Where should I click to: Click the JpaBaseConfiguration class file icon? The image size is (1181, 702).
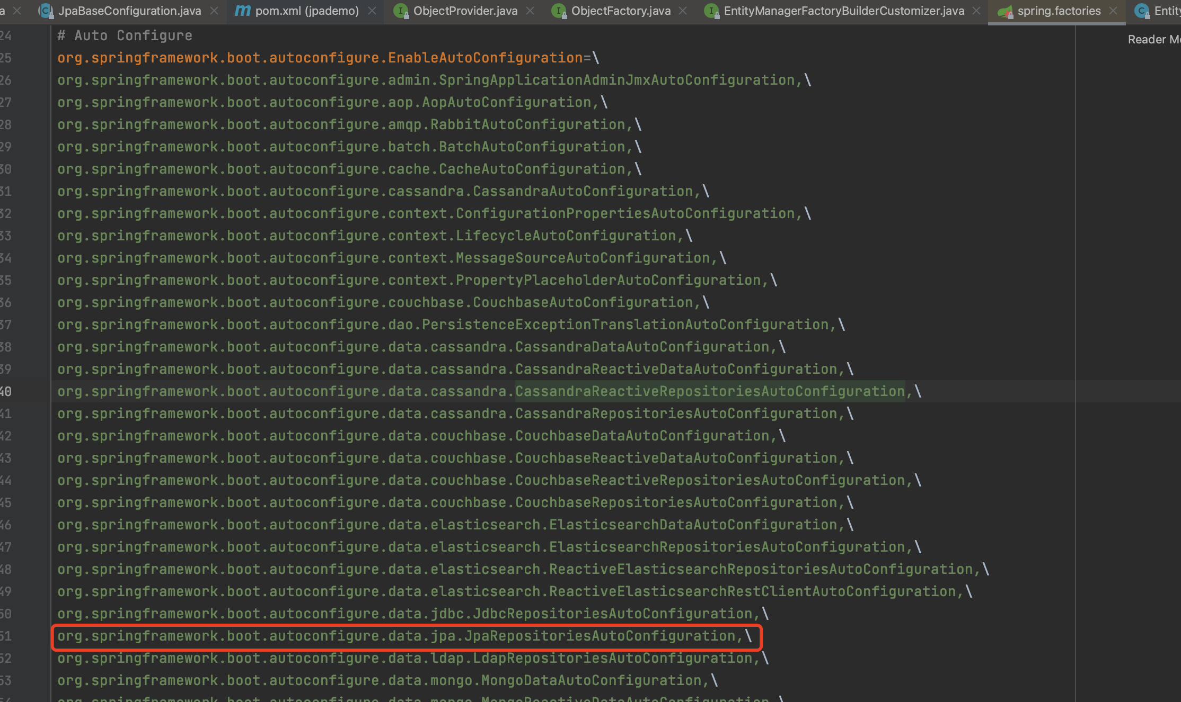point(46,11)
